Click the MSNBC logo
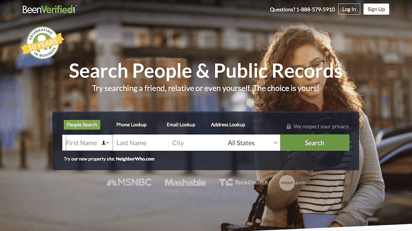 tap(129, 182)
